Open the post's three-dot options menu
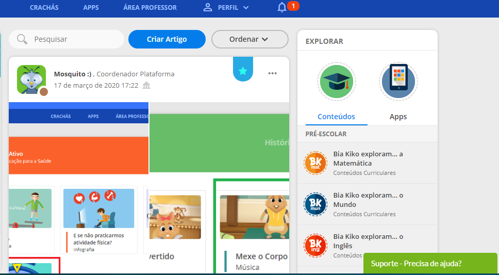499x275 pixels. (273, 73)
